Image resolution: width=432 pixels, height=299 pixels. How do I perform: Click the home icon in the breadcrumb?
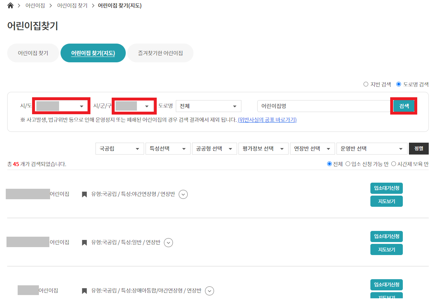coord(10,5)
